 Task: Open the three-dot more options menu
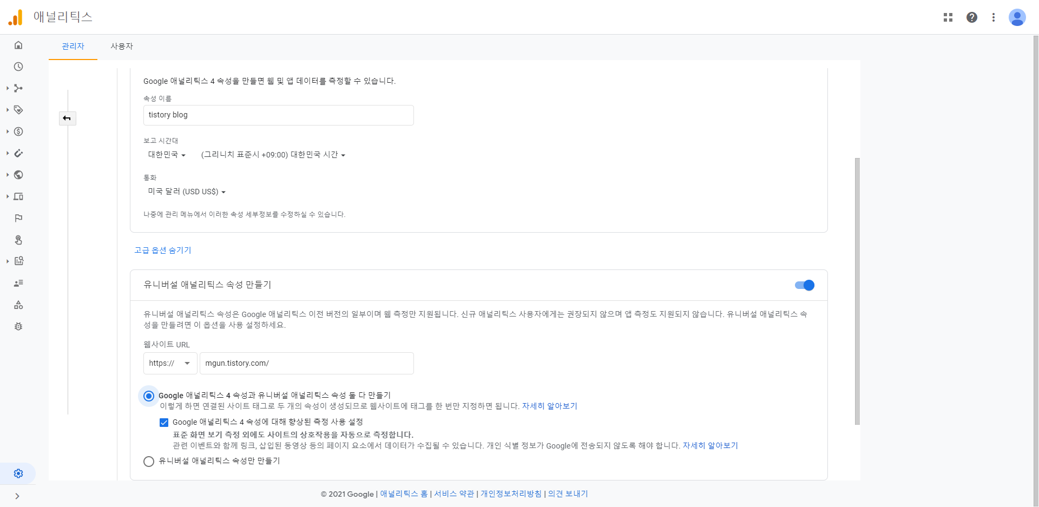point(994,17)
